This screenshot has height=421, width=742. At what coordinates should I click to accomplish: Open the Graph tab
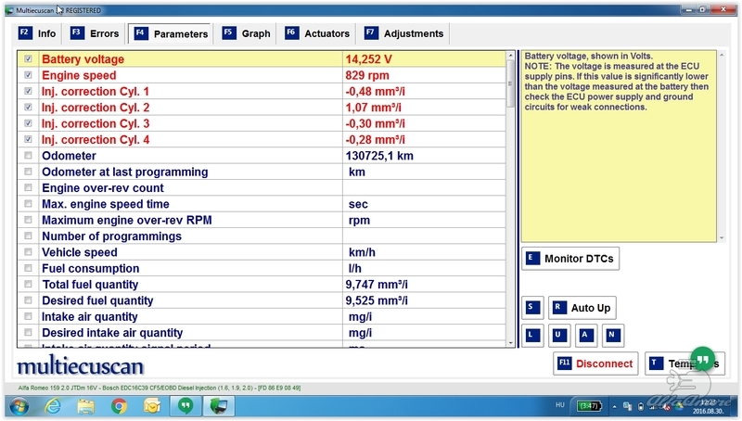coord(247,33)
